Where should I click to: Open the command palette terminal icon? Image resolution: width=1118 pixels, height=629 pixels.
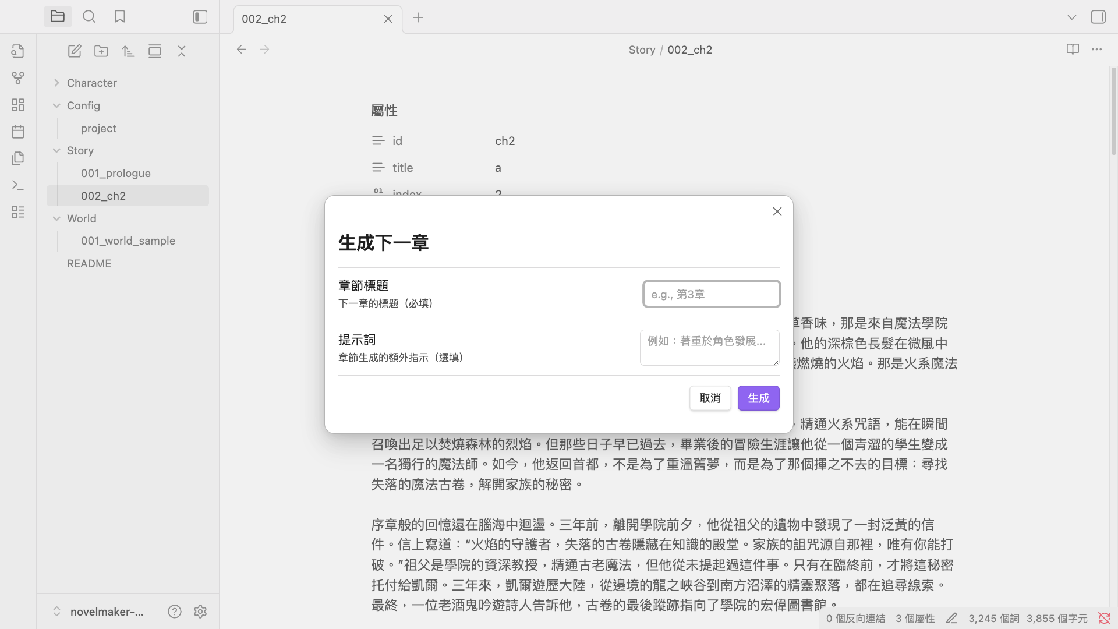[x=18, y=185]
